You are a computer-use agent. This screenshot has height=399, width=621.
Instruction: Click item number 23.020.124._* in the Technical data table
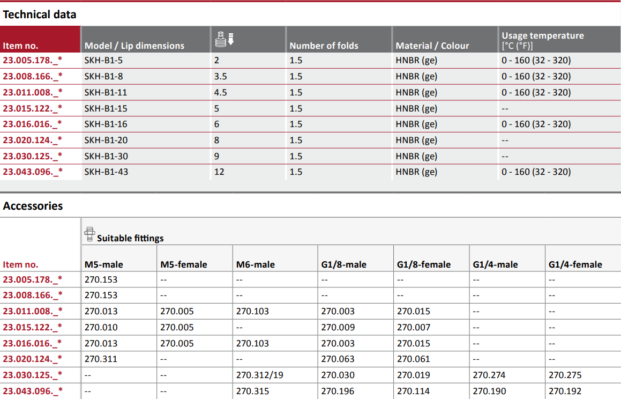33,140
